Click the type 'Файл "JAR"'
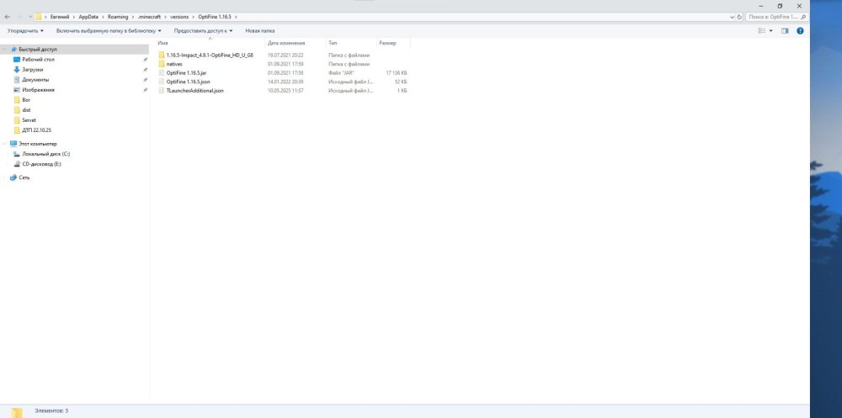This screenshot has height=418, width=842. 342,73
